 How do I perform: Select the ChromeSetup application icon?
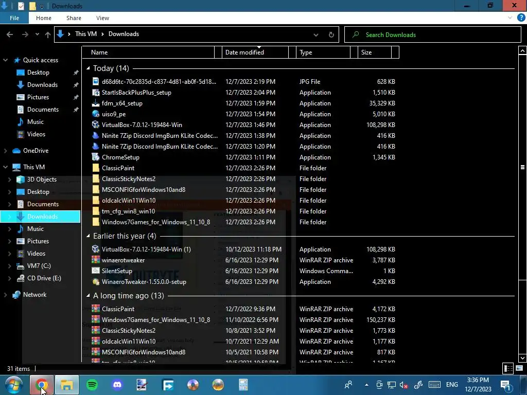[x=96, y=157]
